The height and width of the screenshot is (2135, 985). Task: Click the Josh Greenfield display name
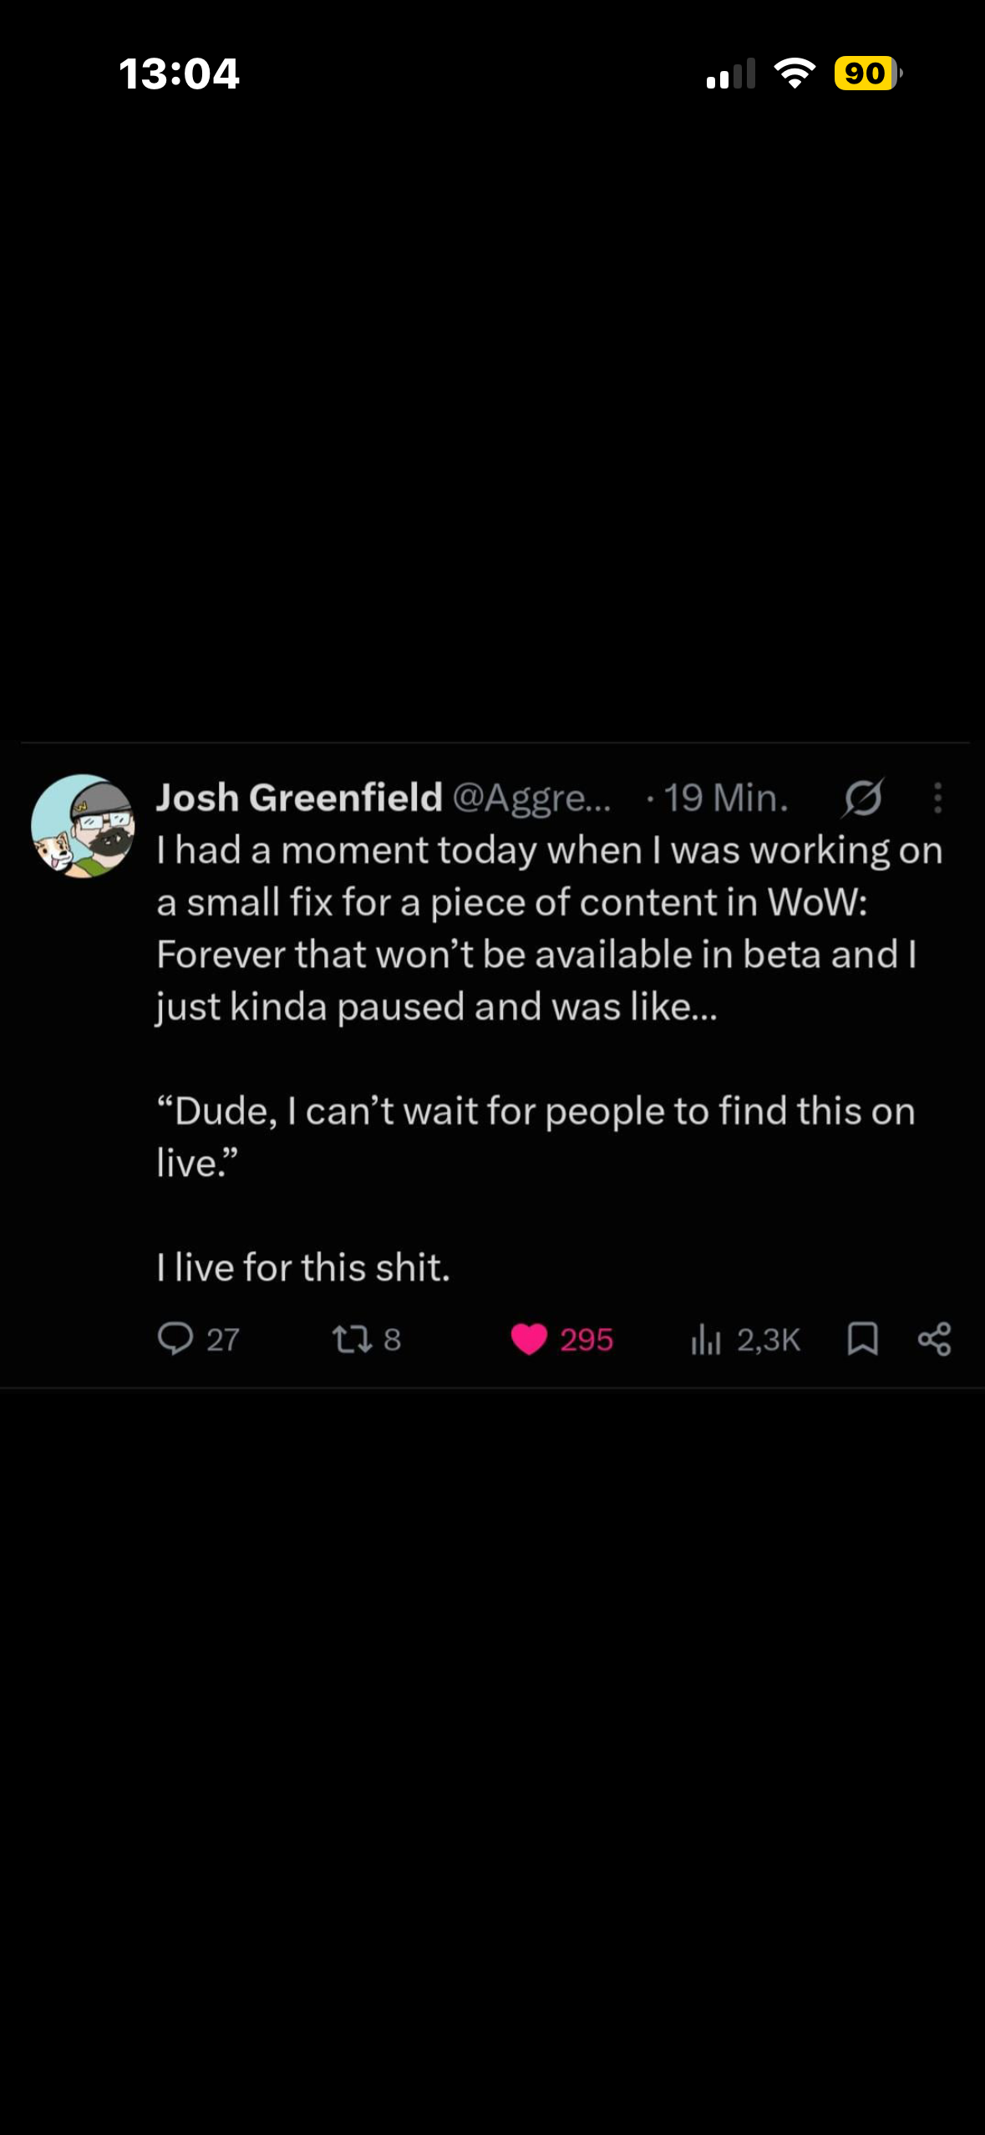point(299,798)
